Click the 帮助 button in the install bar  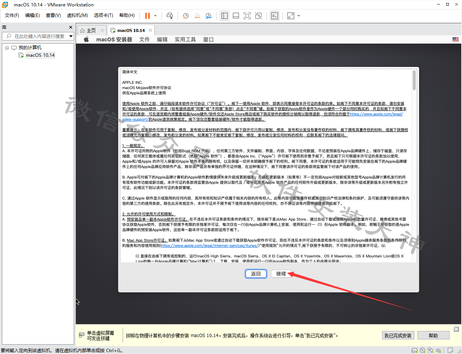[433, 335]
